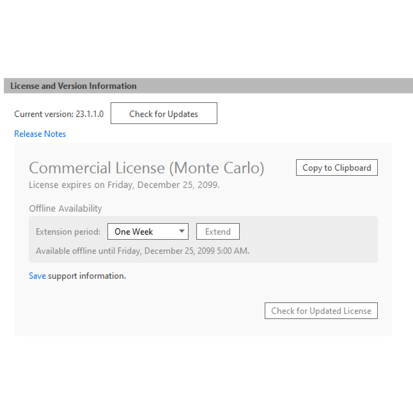This screenshot has height=413, width=413.
Task: Select the License and Version Information header
Action: (74, 86)
